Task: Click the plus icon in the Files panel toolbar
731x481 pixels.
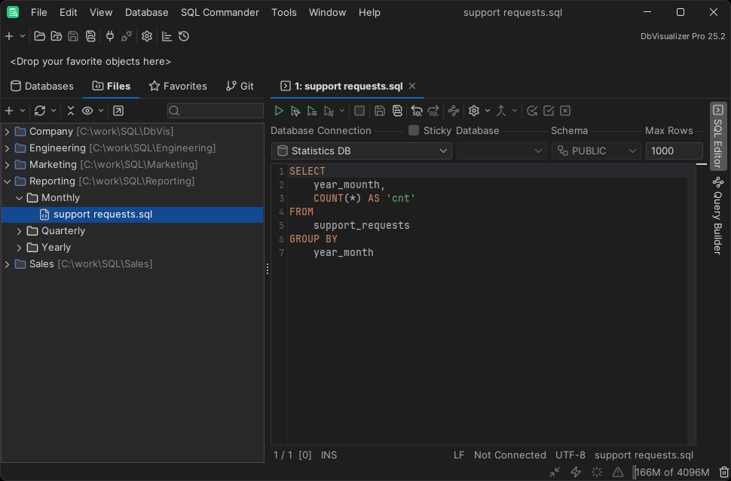Action: click(9, 111)
